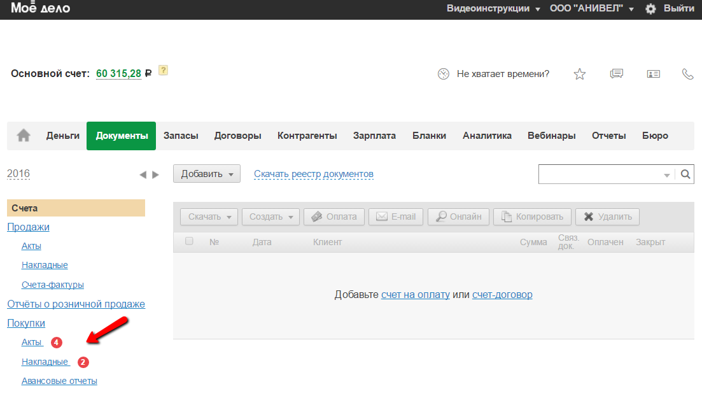Go to previous year with left arrow

click(x=143, y=174)
